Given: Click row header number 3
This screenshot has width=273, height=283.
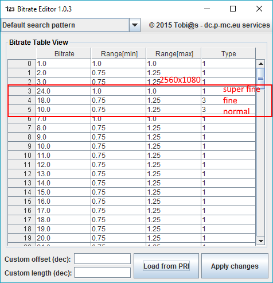Looking at the screenshot, I should point(22,91).
